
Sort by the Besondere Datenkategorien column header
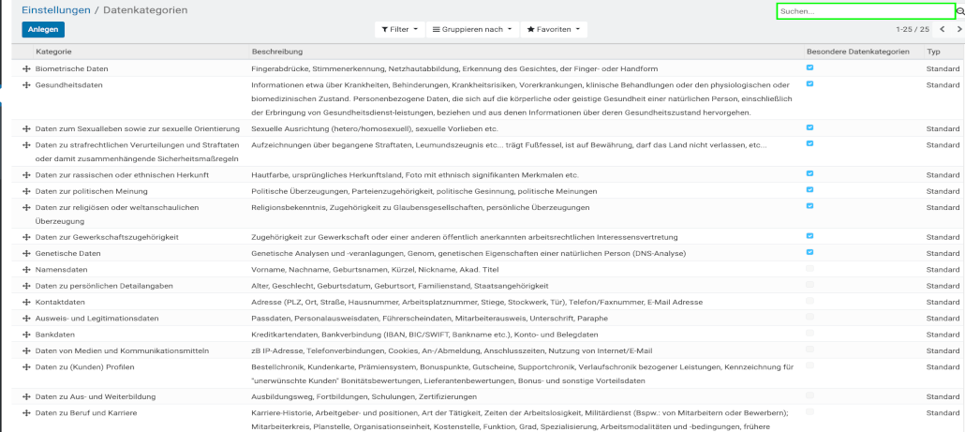pos(857,51)
